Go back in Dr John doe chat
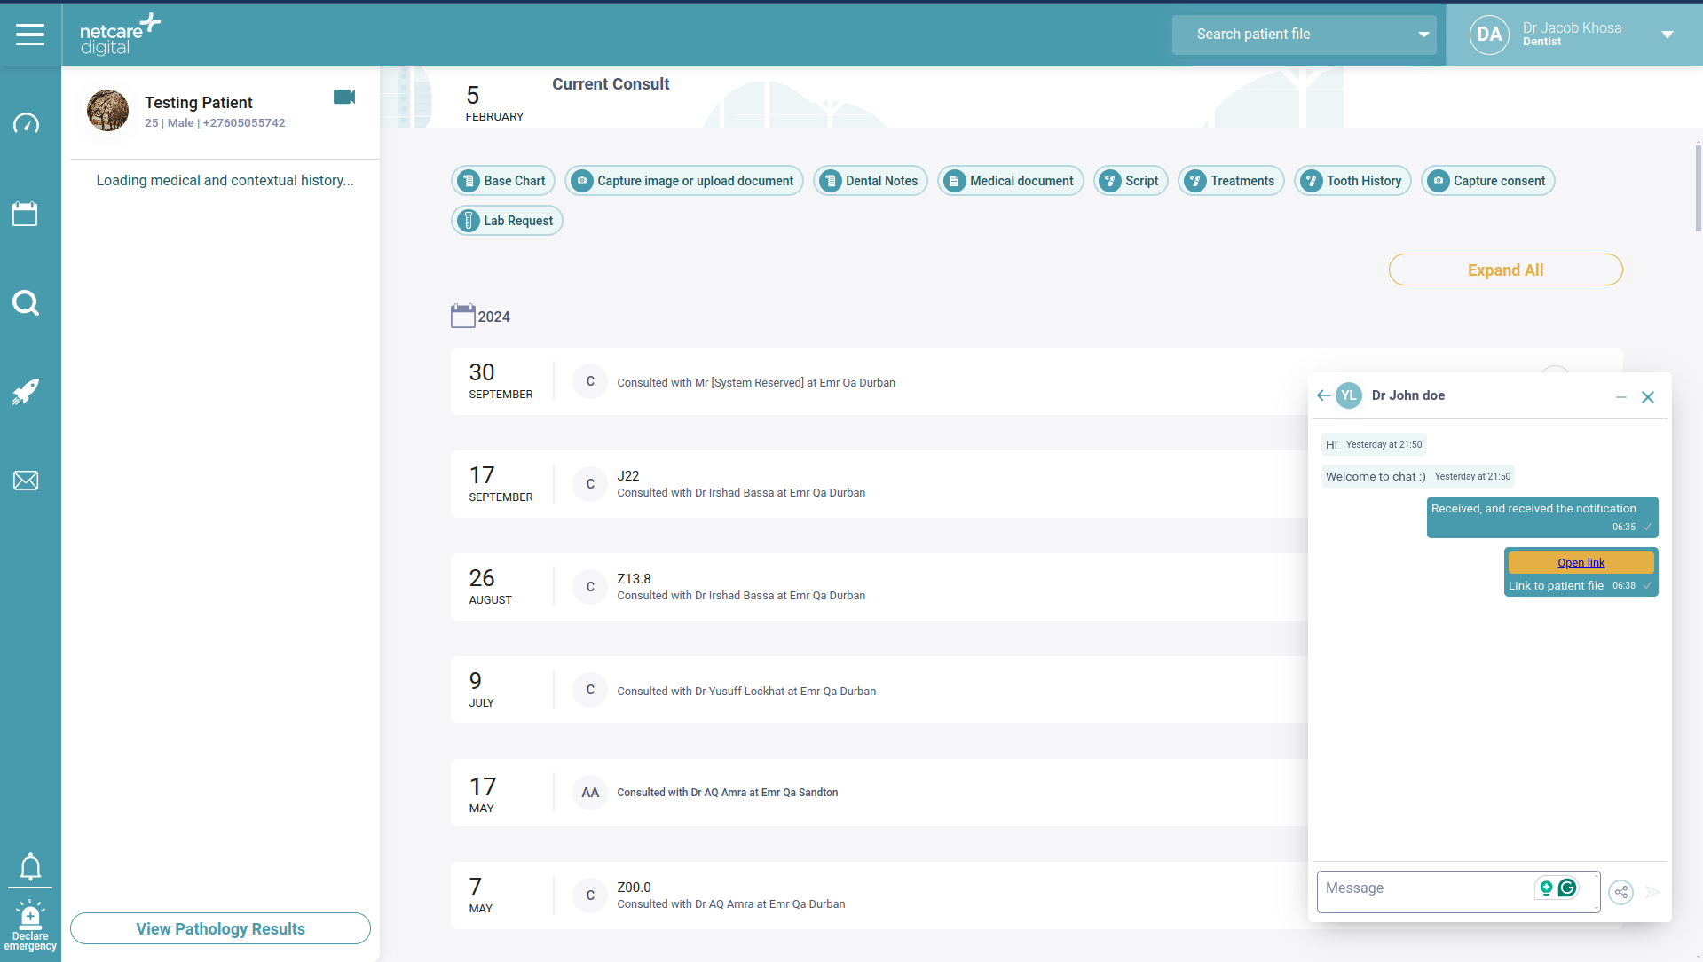1703x962 pixels. coord(1323,395)
